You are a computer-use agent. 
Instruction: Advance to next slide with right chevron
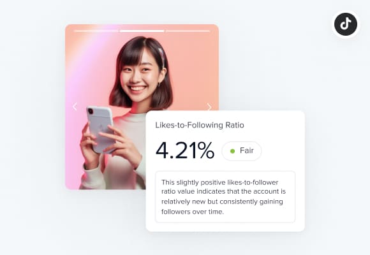click(x=209, y=107)
